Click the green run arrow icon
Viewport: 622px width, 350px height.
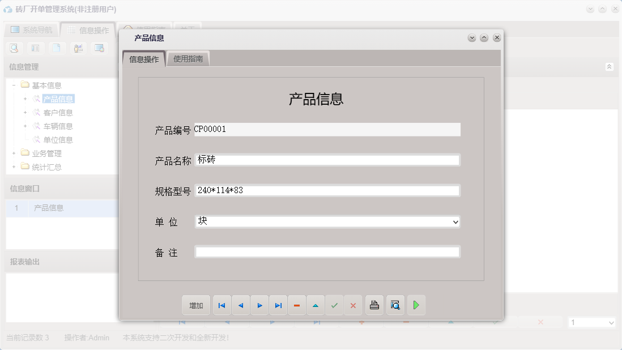[x=416, y=305]
